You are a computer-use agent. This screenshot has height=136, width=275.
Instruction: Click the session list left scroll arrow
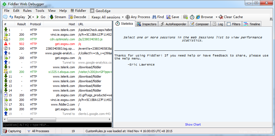click(x=5, y=119)
